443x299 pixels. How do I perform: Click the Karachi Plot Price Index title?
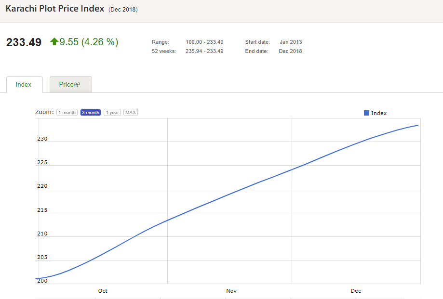coord(55,9)
